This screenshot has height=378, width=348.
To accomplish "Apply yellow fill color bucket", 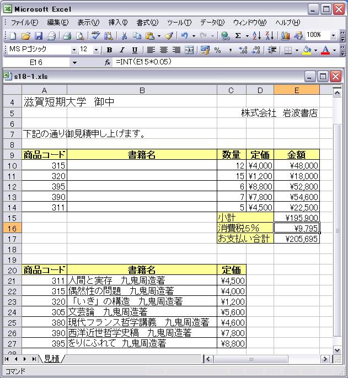I will tap(307, 50).
